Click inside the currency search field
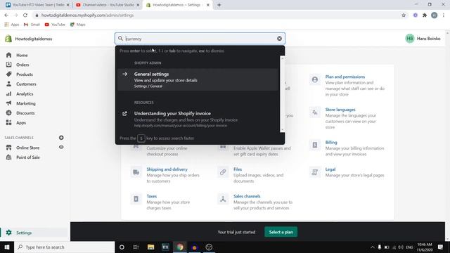 pyautogui.click(x=200, y=39)
